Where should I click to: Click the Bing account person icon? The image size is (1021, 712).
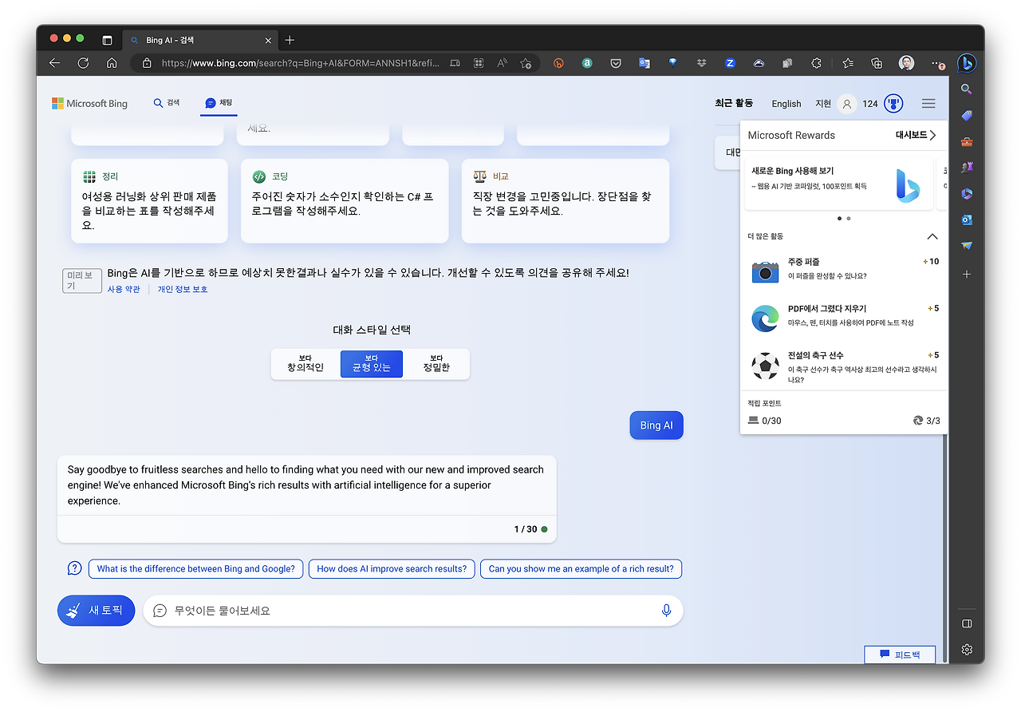[x=847, y=104]
